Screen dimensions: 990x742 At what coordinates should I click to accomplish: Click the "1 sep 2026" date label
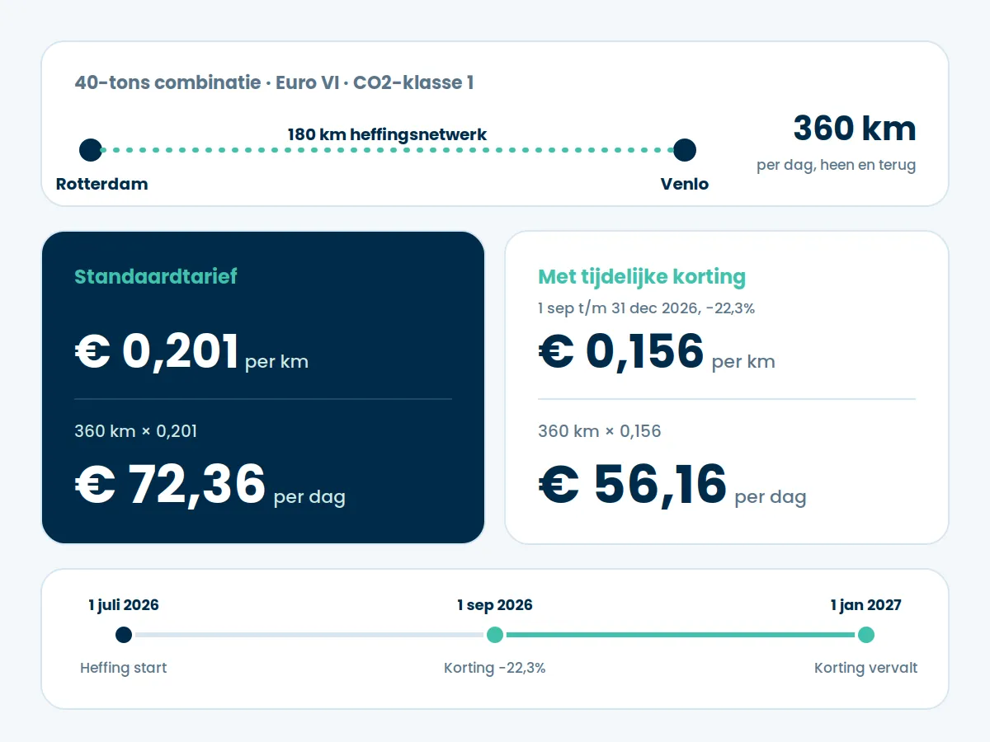pos(495,605)
